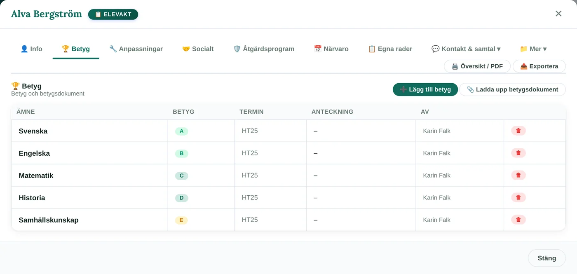Open the Närvaro tab
This screenshot has width=577, height=274.
tap(331, 49)
